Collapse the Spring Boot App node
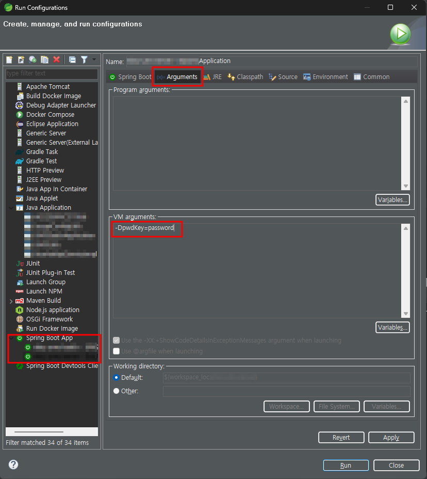Viewport: 427px width, 479px height. (x=11, y=338)
